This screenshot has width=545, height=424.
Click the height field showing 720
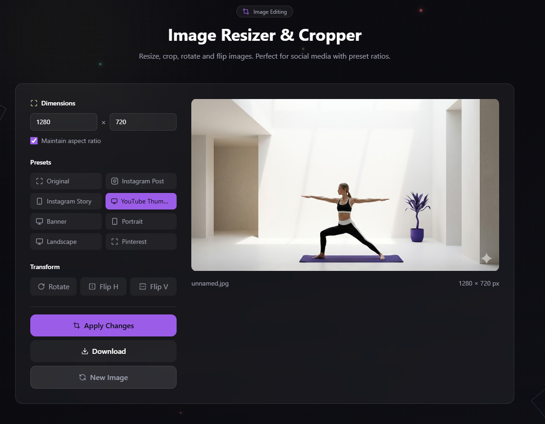[x=143, y=122]
